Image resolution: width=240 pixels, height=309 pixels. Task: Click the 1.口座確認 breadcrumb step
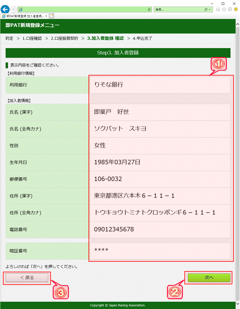(x=32, y=38)
